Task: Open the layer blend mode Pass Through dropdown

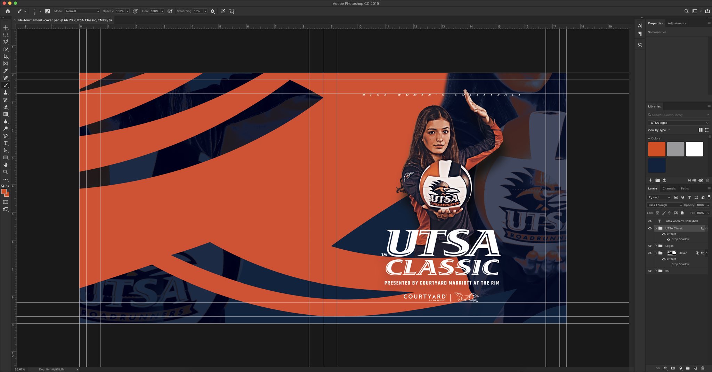Action: 665,205
